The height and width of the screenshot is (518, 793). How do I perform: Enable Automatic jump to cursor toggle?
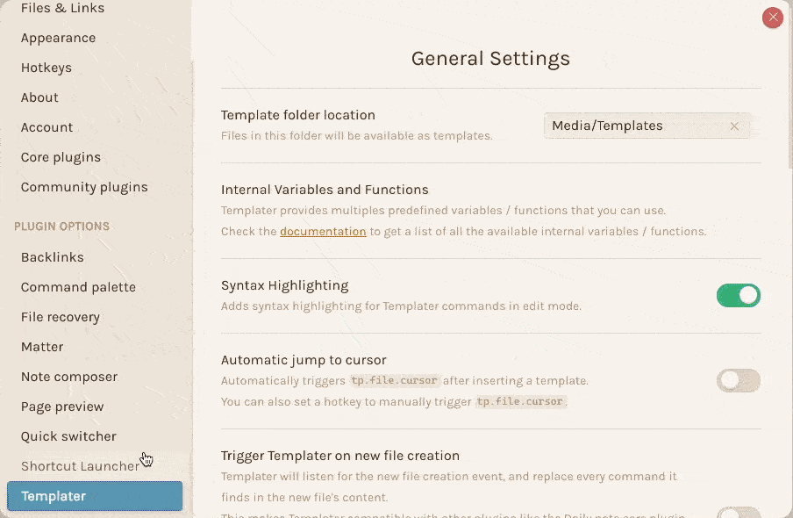pyautogui.click(x=739, y=381)
